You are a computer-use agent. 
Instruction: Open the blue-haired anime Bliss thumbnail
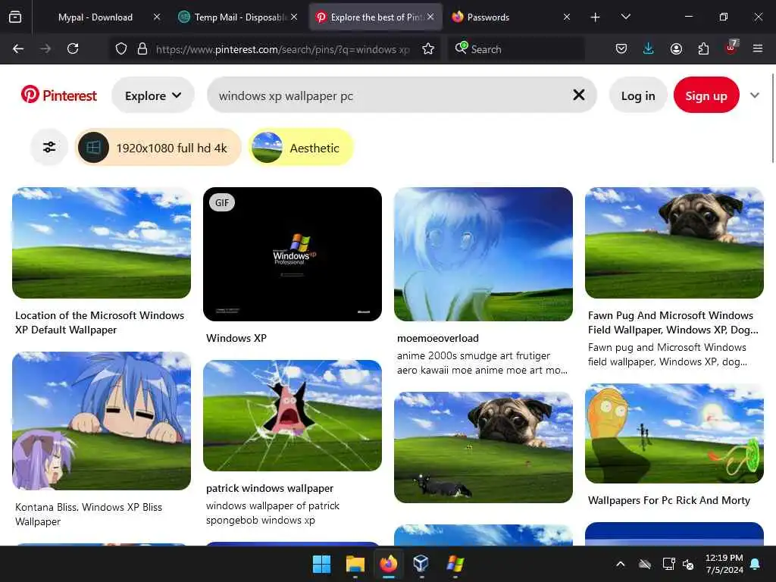click(x=102, y=421)
